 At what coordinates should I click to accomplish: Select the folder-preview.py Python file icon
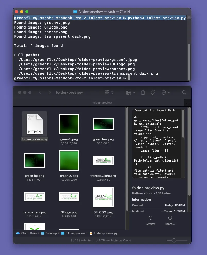[35, 124]
